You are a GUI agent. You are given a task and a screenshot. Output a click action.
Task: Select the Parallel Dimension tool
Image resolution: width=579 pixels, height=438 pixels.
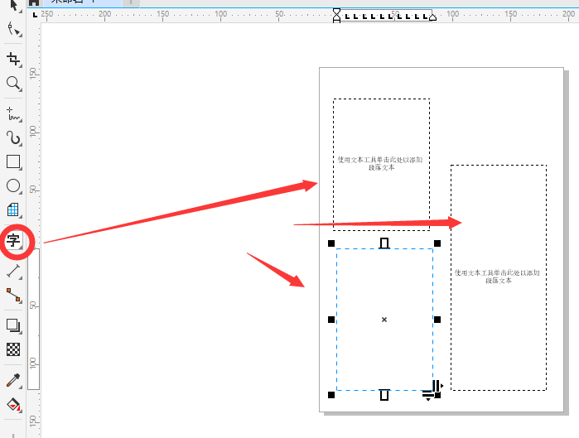pos(13,271)
